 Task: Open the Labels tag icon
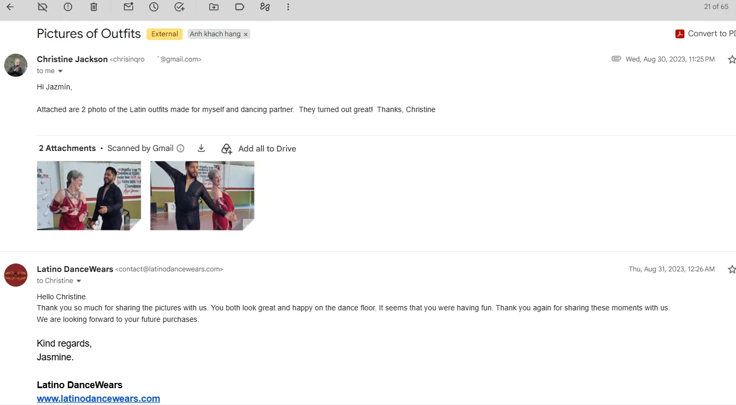(239, 7)
